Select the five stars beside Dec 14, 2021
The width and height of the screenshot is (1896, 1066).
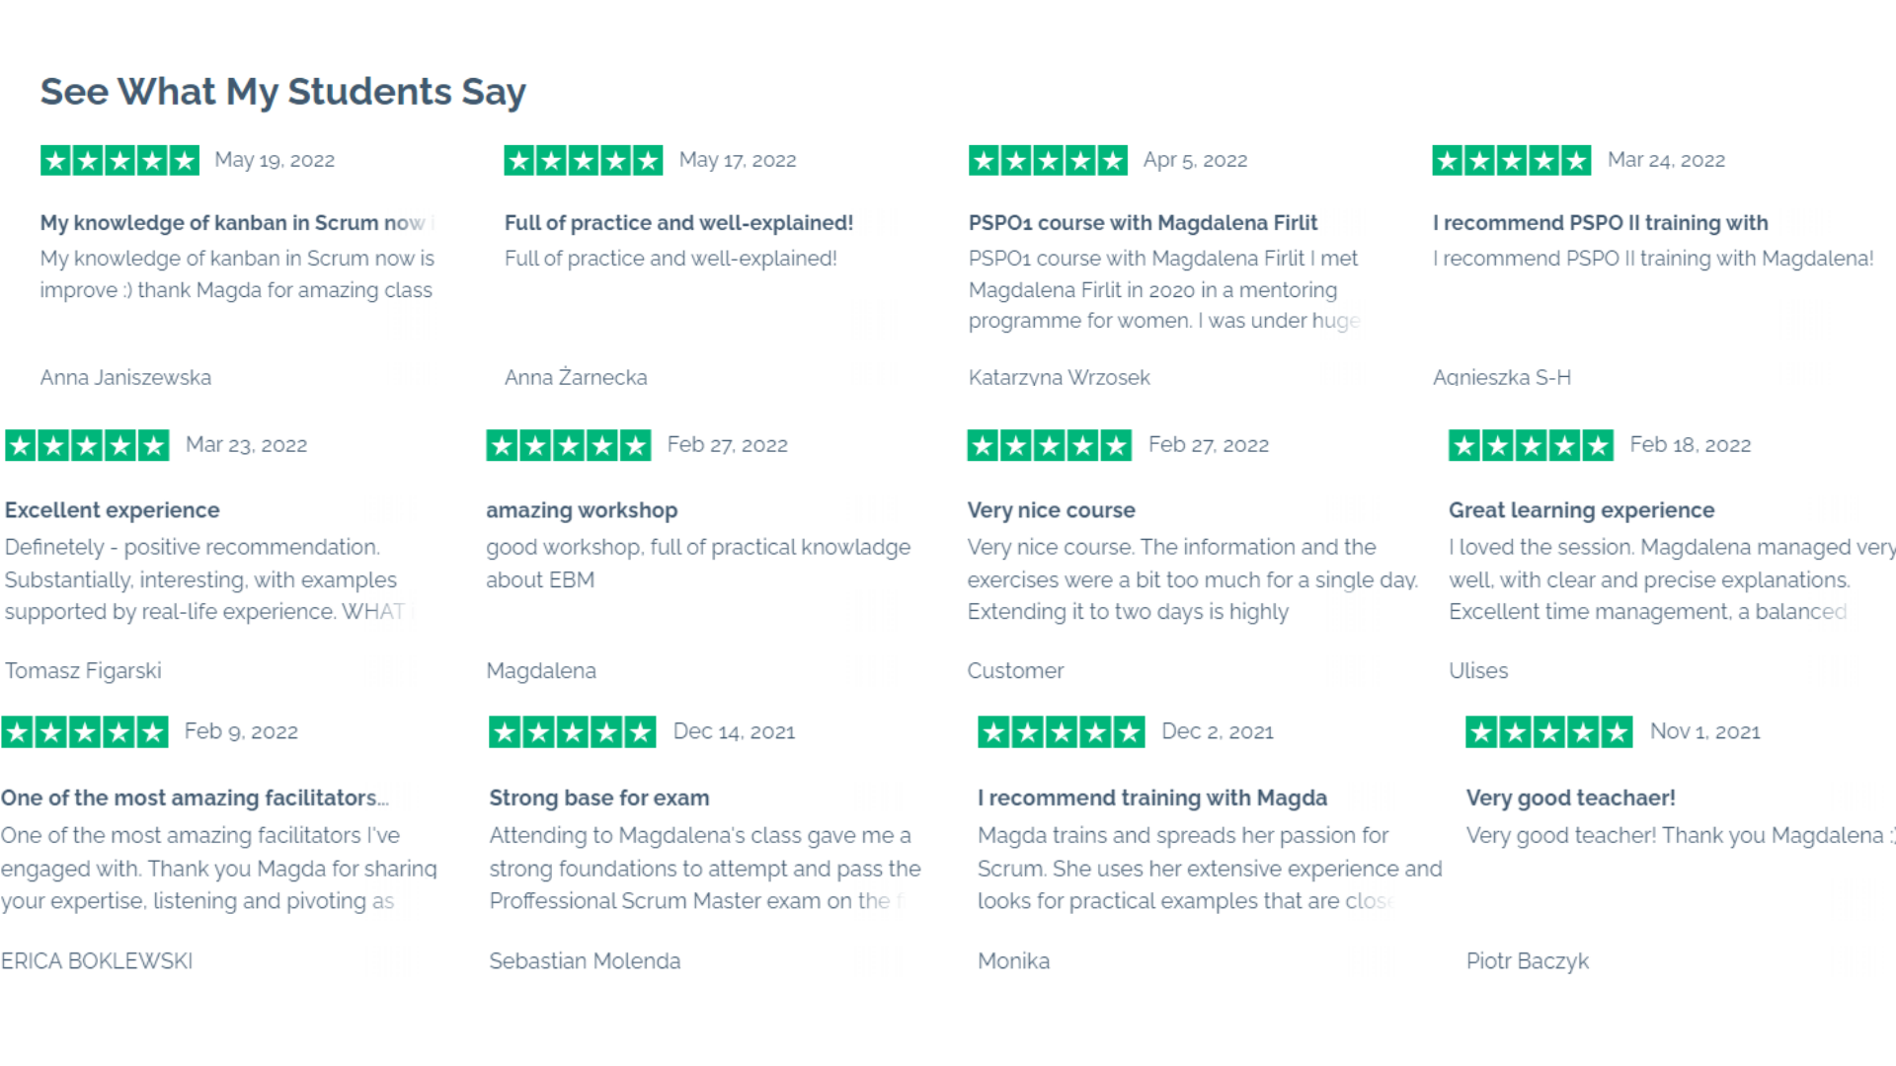click(573, 731)
